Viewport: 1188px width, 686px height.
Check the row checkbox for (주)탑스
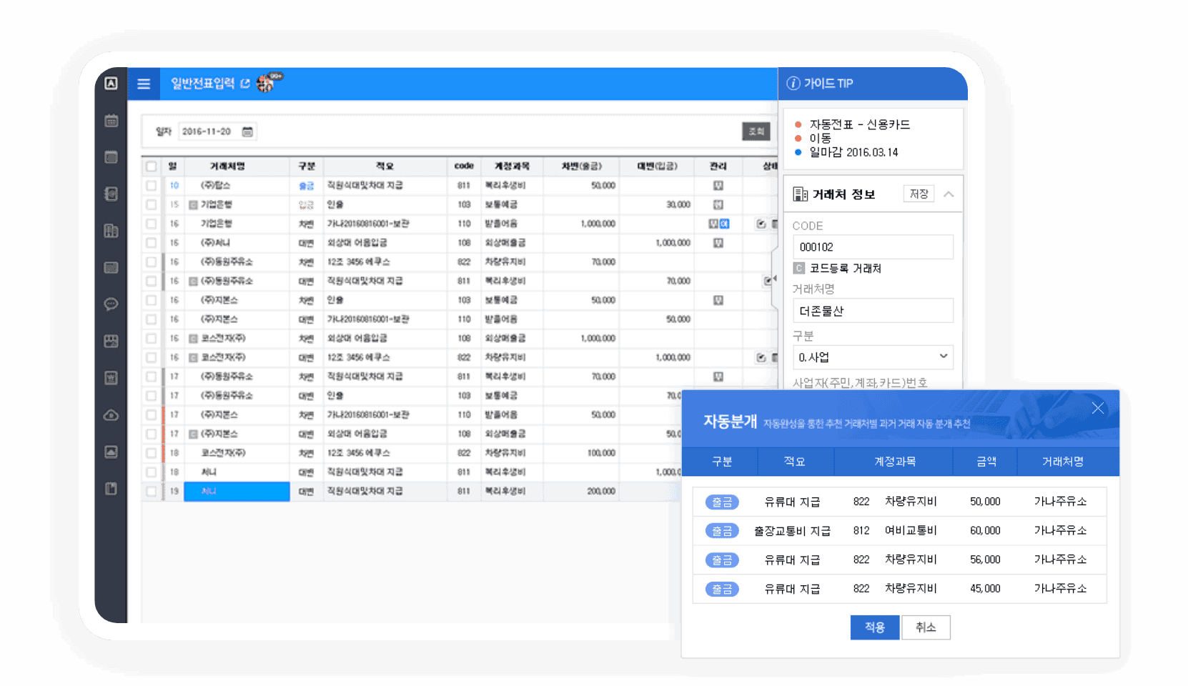(x=152, y=186)
